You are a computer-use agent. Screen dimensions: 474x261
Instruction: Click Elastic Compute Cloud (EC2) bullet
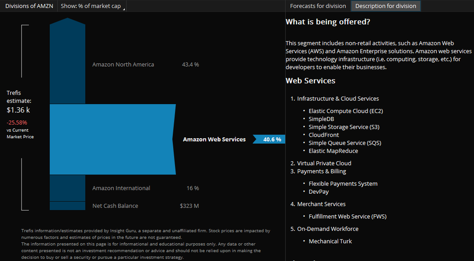[x=346, y=111]
